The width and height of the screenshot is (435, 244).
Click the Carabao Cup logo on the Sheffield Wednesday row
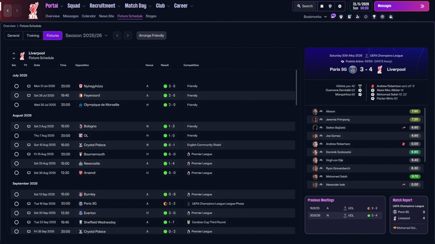(x=188, y=222)
